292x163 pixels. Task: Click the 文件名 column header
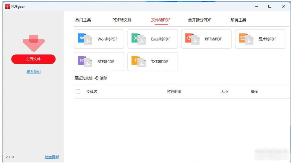tap(92, 92)
